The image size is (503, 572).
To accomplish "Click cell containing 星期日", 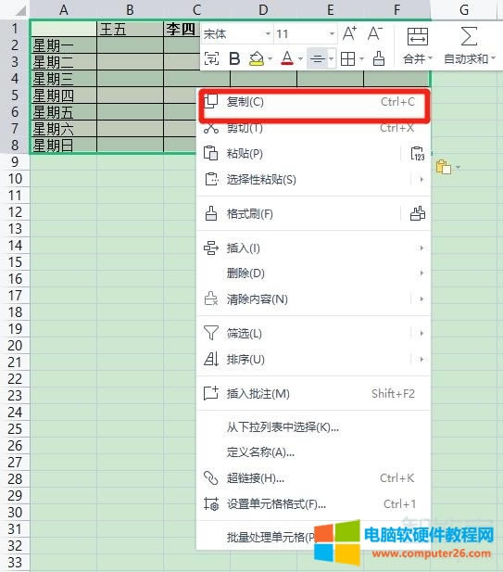I will coord(64,146).
